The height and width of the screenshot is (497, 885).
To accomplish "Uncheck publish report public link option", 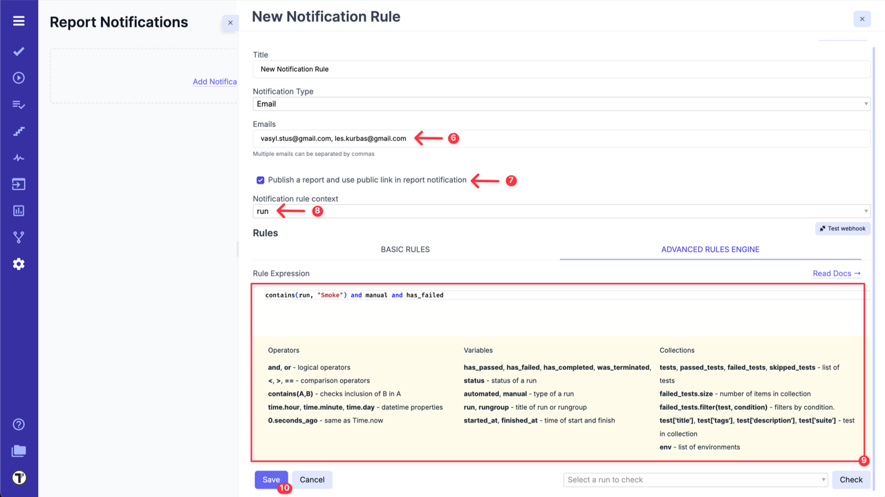I will pos(260,180).
